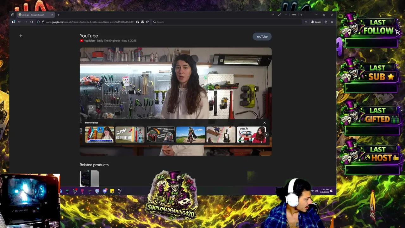The image size is (405, 228).
Task: Bookmark this page with the star icon
Action: pyautogui.click(x=147, y=22)
